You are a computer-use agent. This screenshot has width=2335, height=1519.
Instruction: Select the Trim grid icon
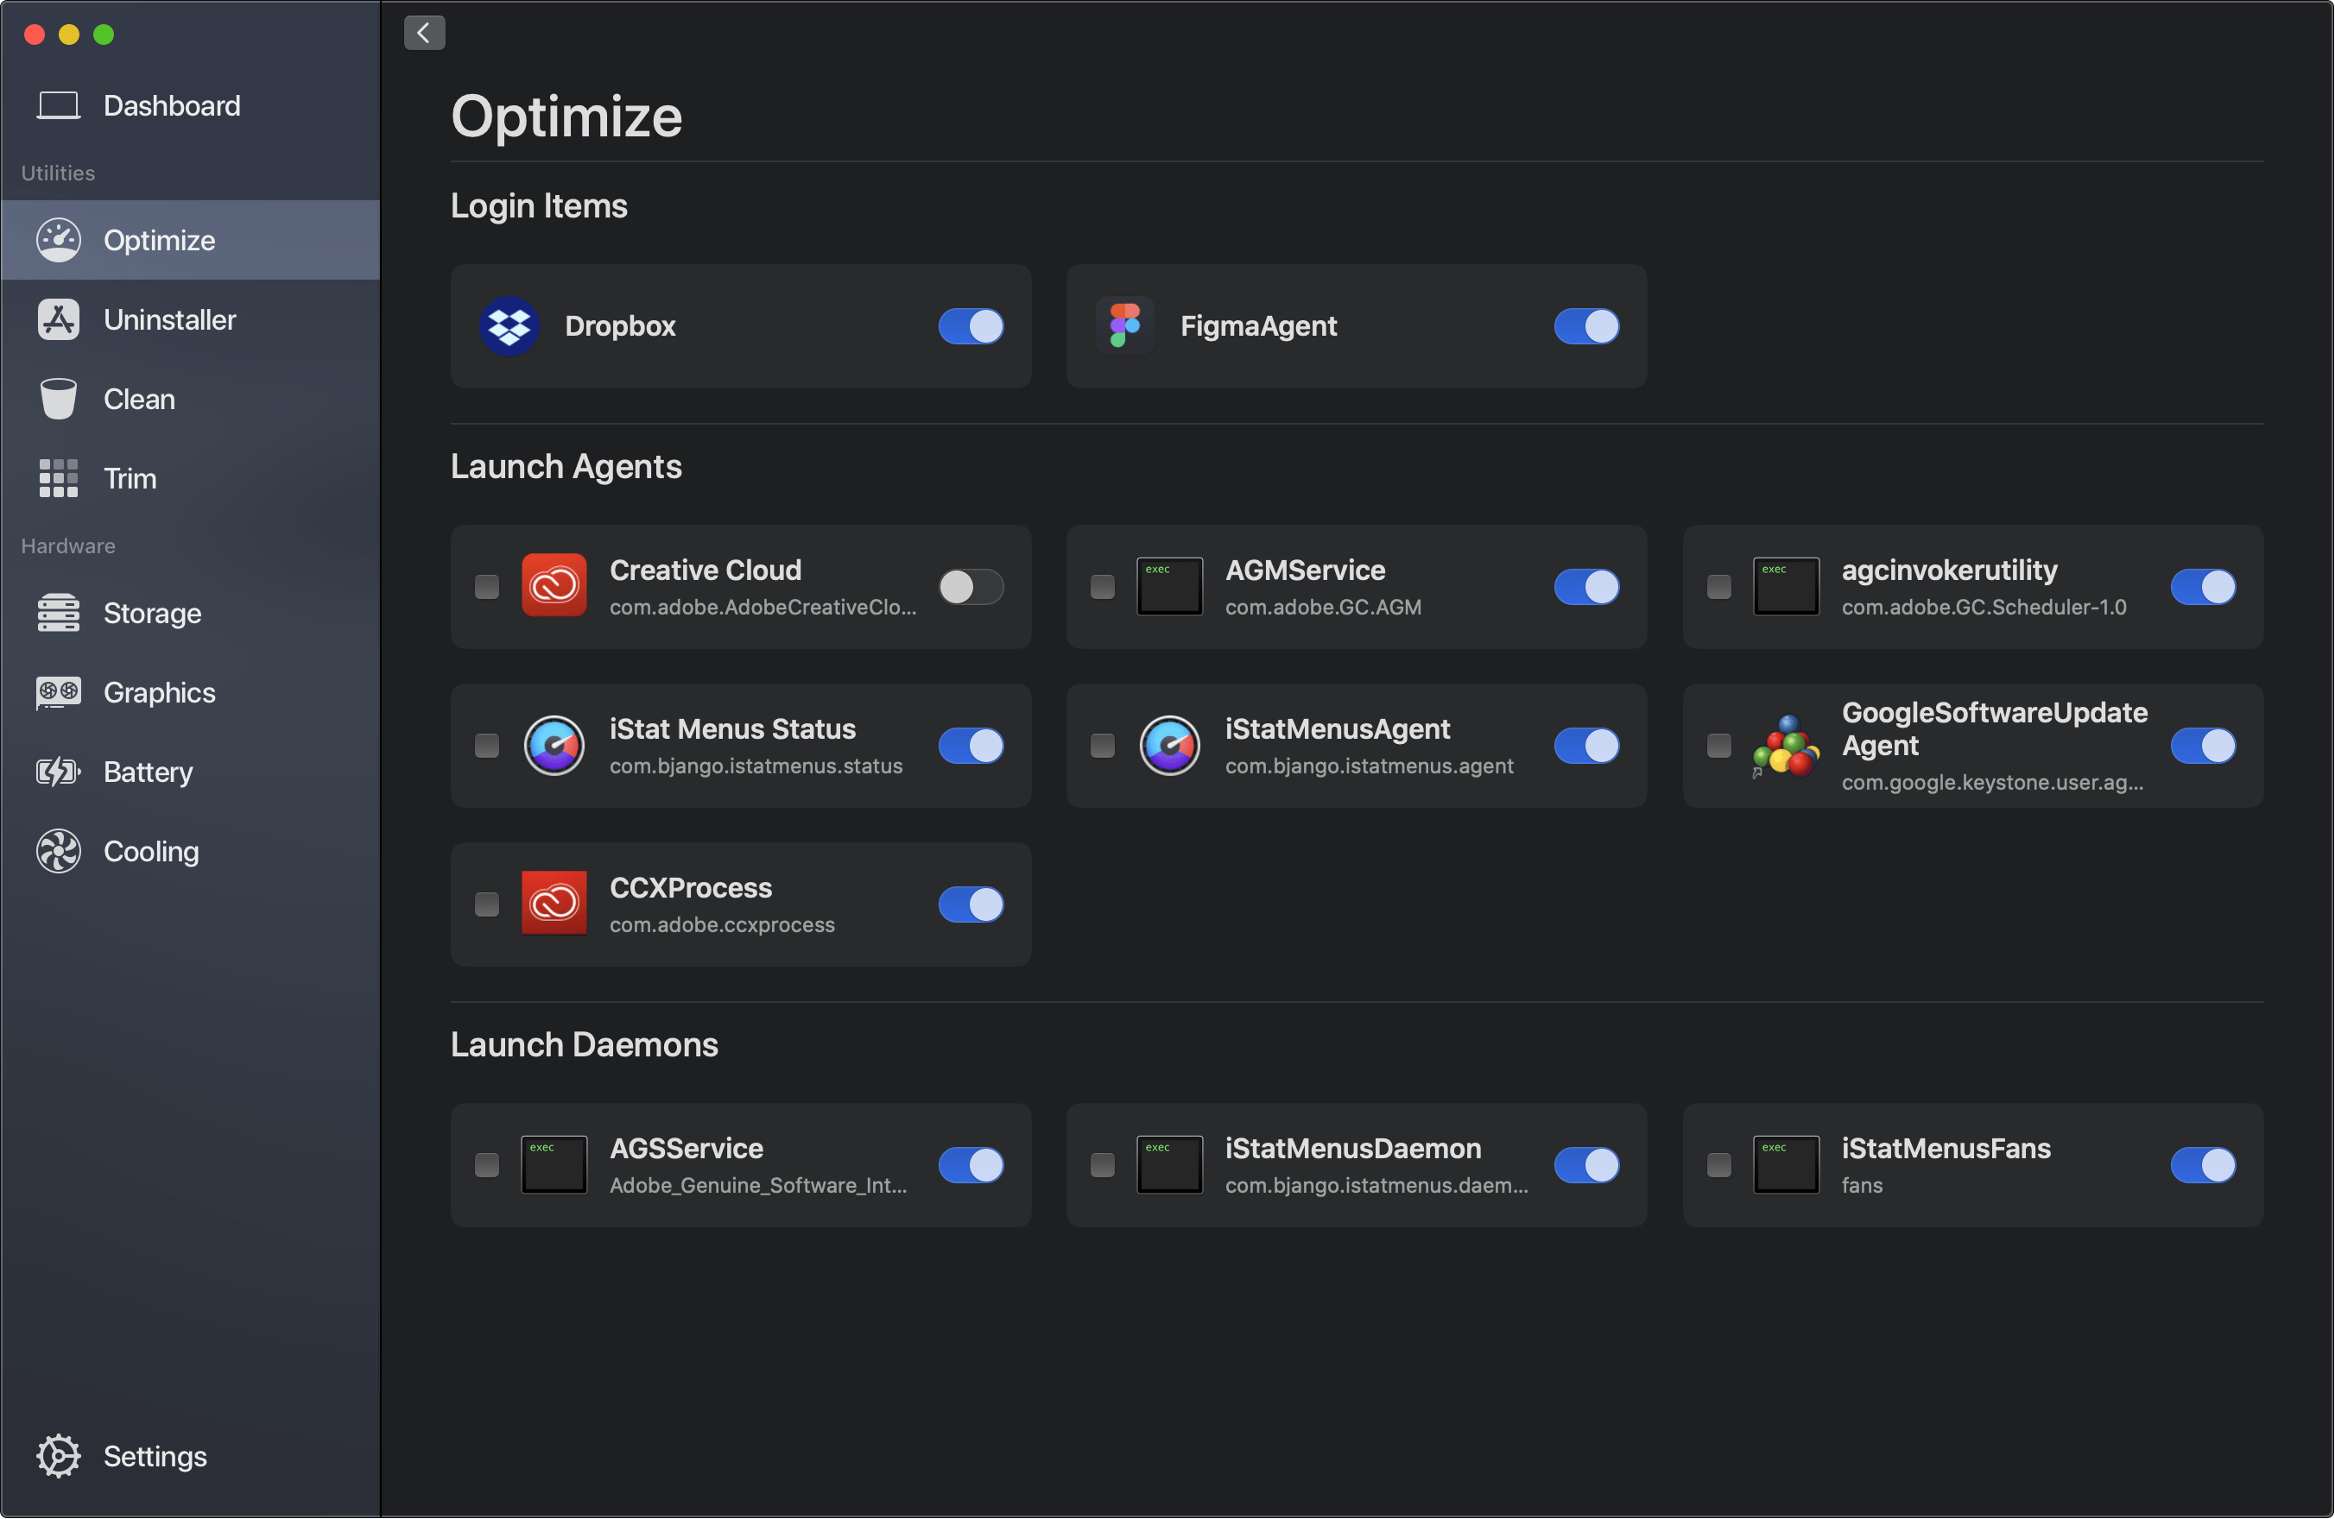(x=58, y=478)
